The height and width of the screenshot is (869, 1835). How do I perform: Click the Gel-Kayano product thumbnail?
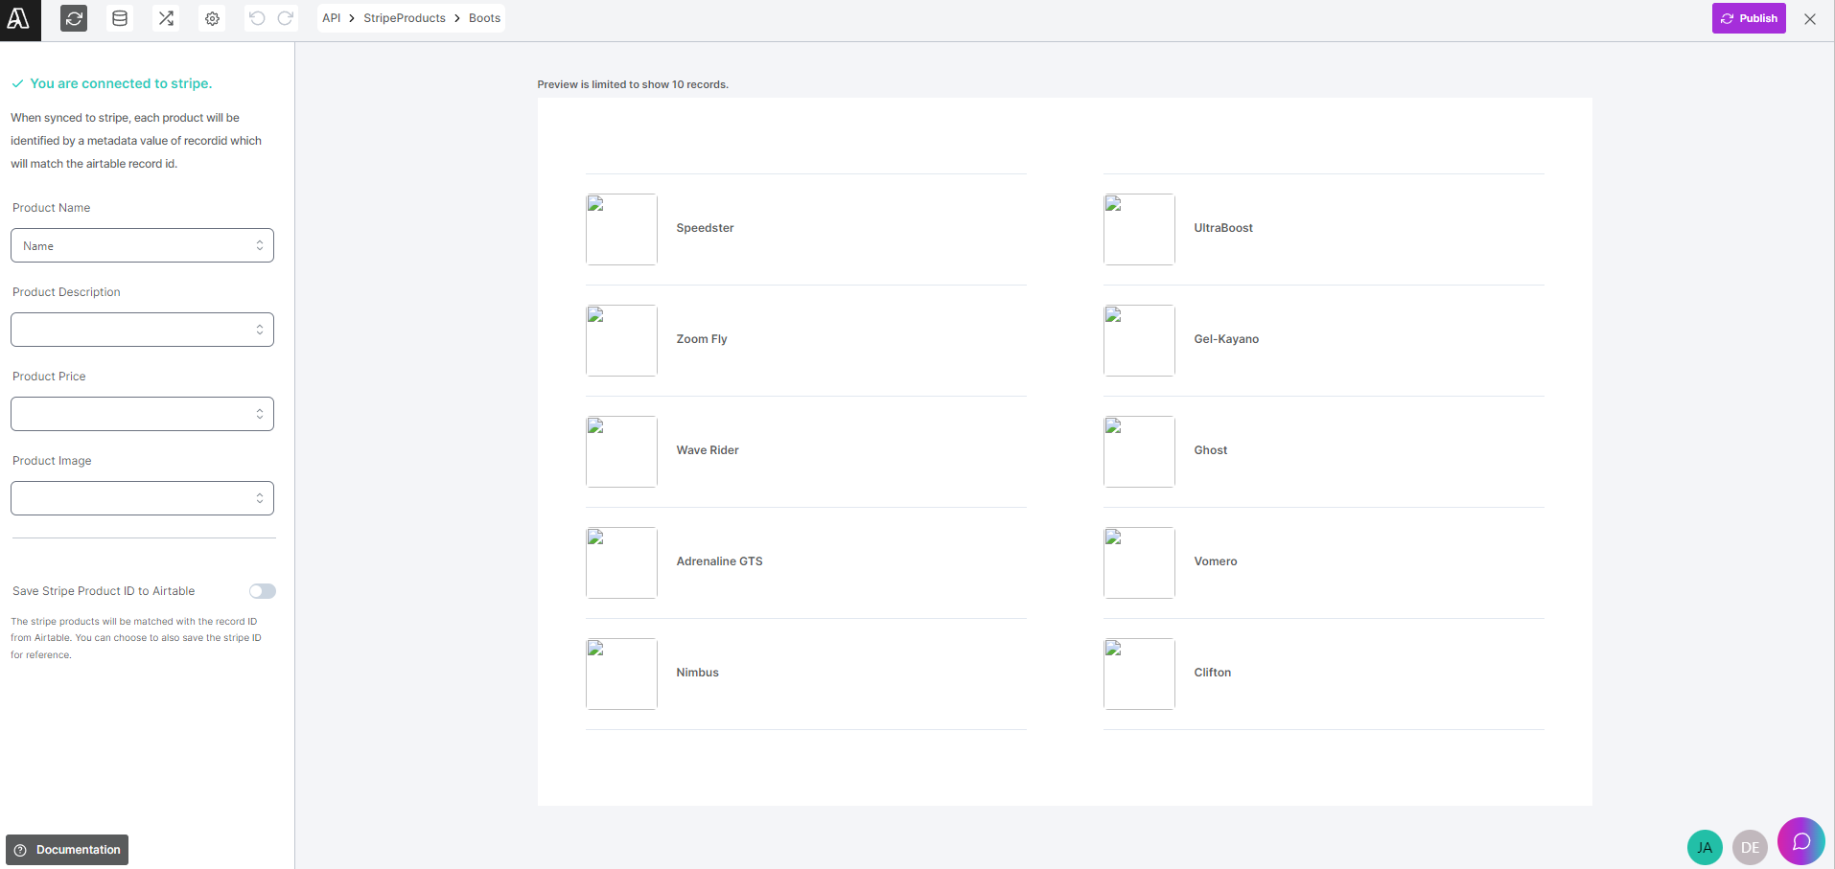tap(1139, 340)
